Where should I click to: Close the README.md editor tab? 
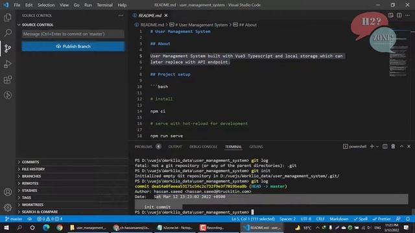[166, 16]
